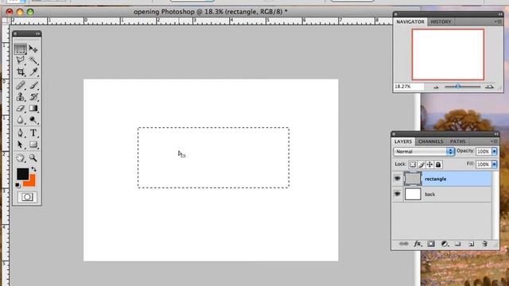509x286 pixels.
Task: Toggle lock transparent pixels
Action: pos(413,164)
